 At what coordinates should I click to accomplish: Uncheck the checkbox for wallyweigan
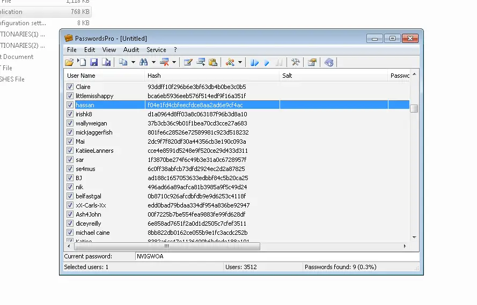(x=70, y=123)
